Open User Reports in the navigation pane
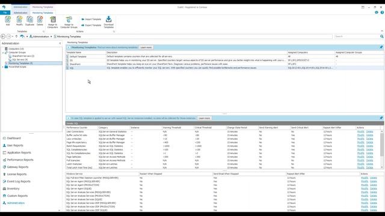 [13, 145]
